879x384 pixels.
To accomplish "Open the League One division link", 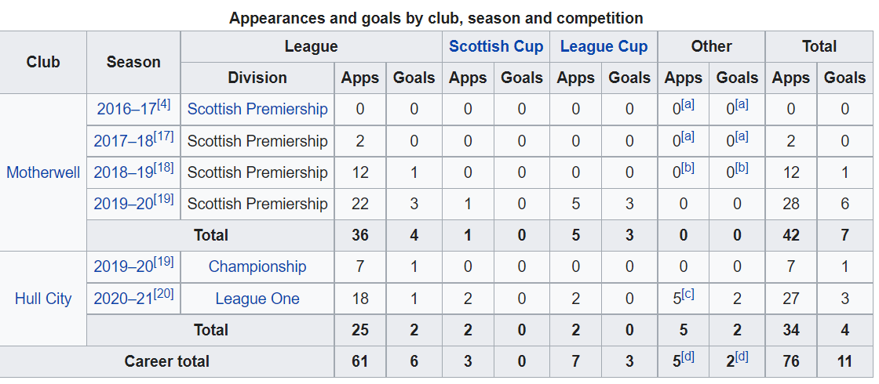I will [x=257, y=299].
